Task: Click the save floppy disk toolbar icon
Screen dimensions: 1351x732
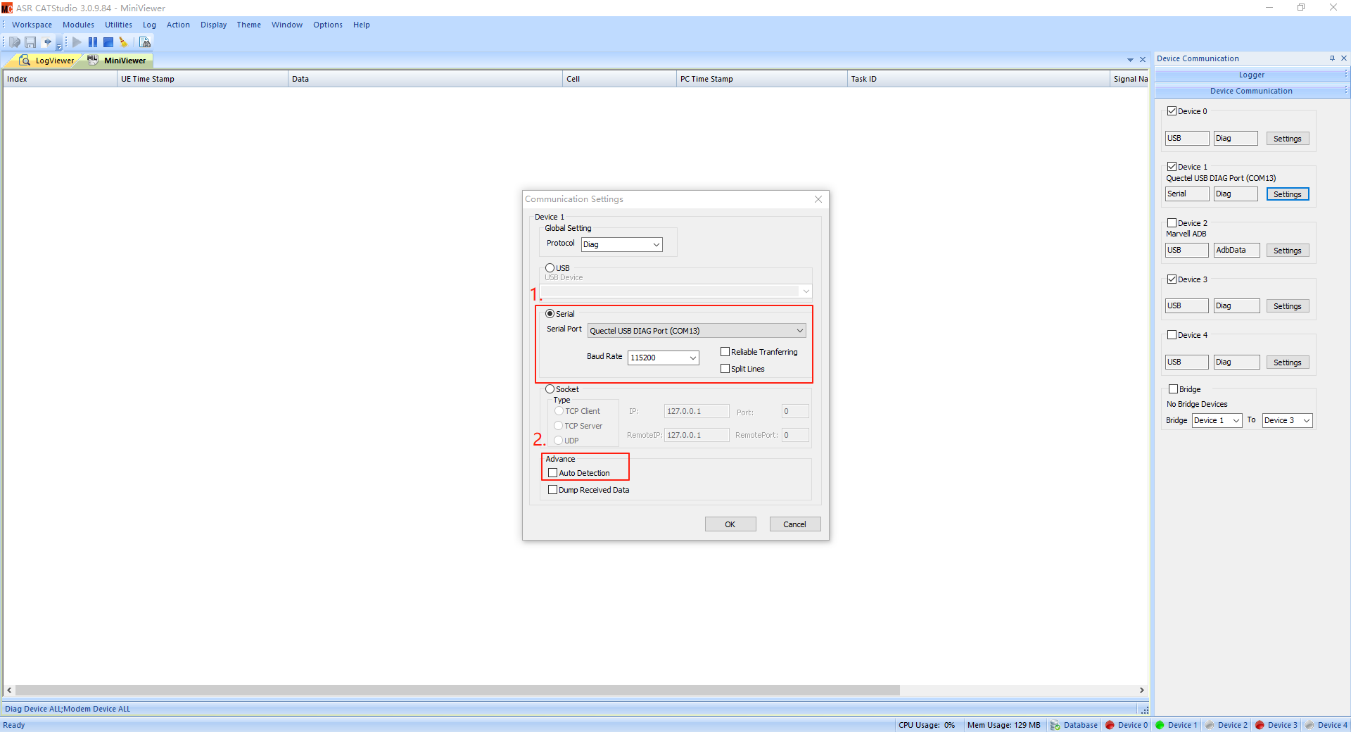Action: 30,42
